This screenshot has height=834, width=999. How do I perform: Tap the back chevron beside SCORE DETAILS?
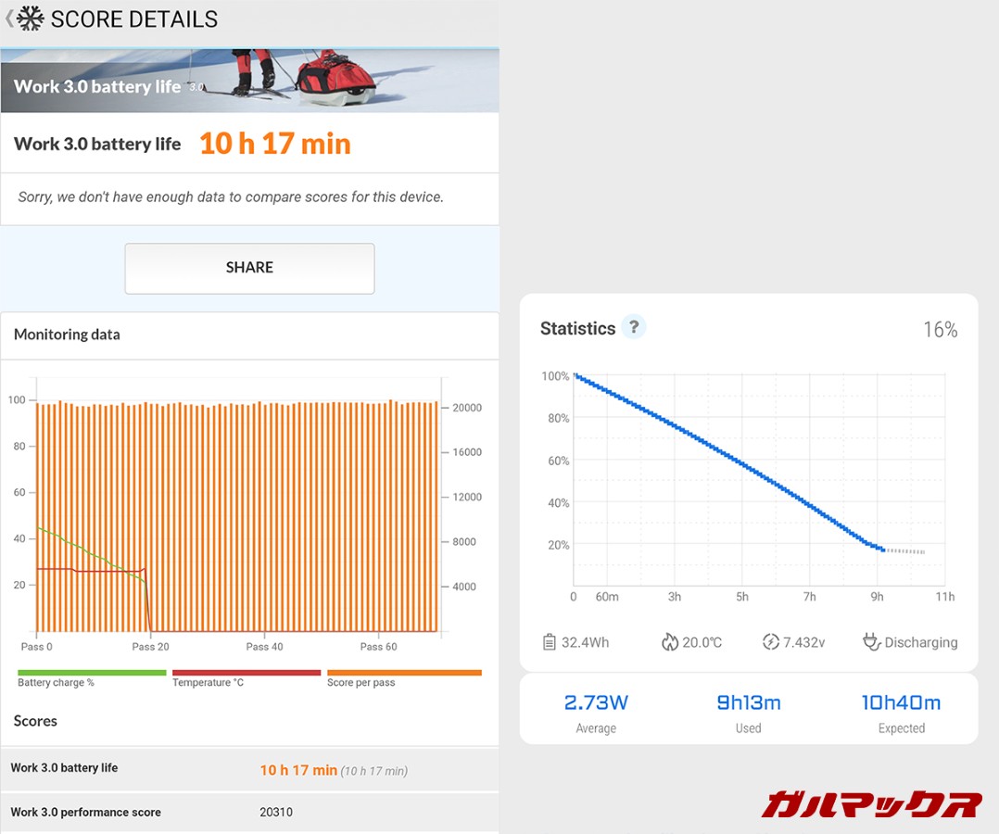pos(9,18)
